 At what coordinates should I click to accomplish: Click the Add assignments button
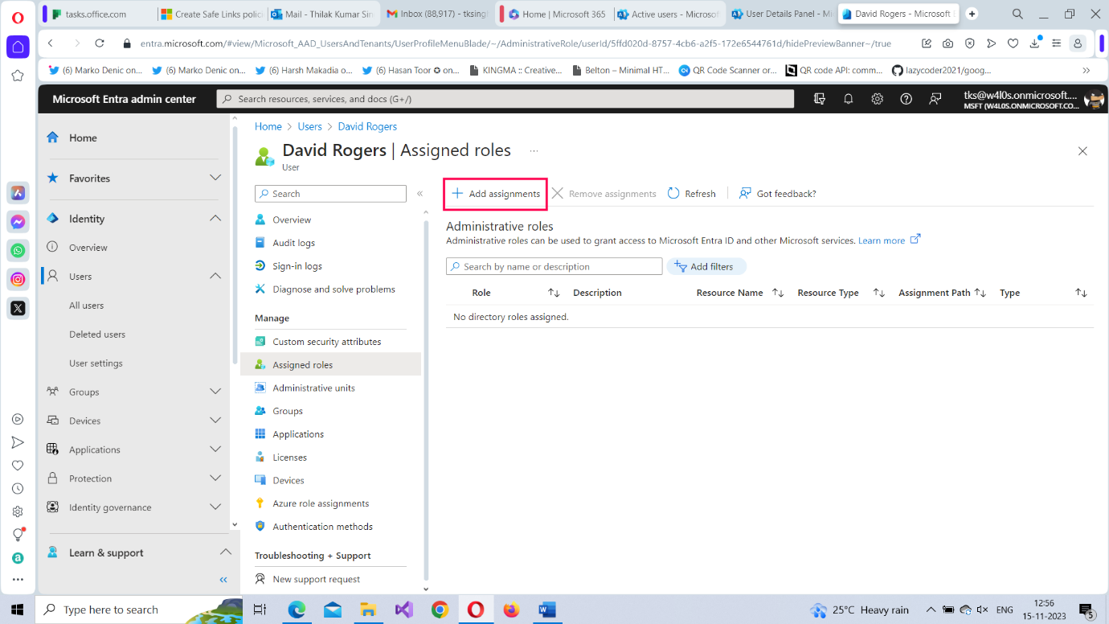point(495,193)
